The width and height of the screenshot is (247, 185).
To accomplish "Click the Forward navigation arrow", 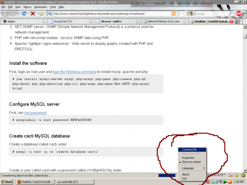I will pos(12,14).
